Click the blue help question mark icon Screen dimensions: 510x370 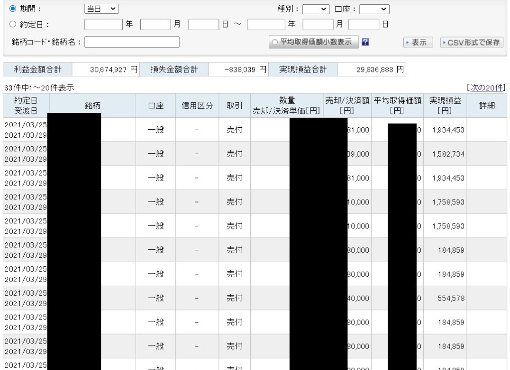point(365,42)
